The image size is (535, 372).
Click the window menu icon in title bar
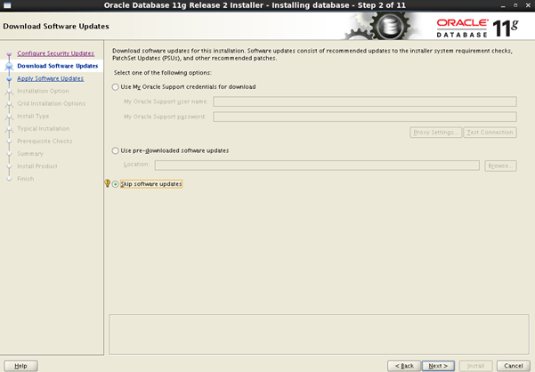click(7, 5)
